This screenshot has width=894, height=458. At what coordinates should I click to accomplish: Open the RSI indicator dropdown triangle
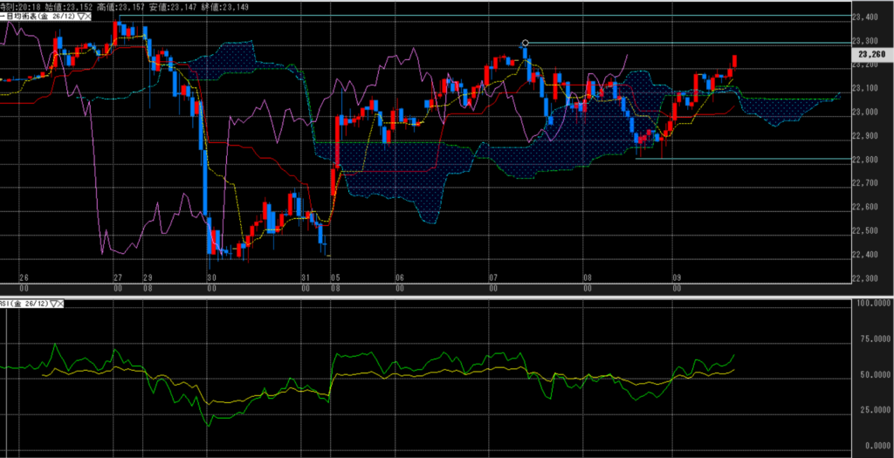point(55,304)
